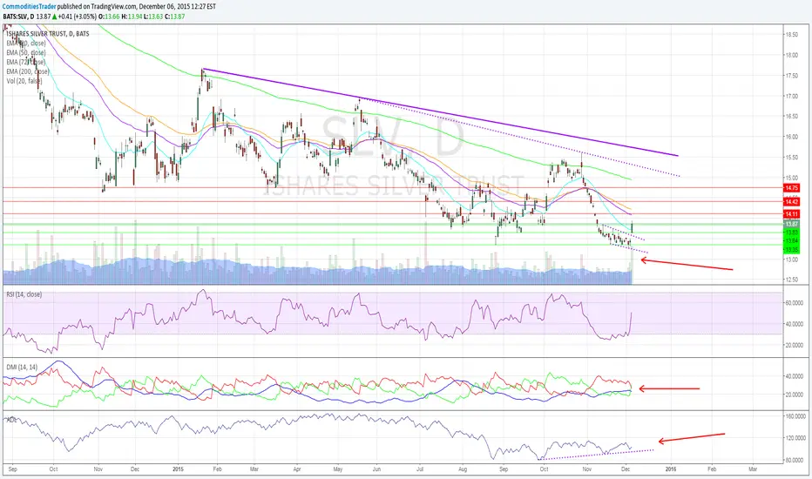812x479 pixels.
Task: Click the 2016 year label on time axis
Action: pos(671,469)
